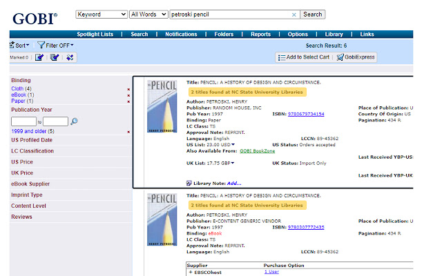The width and height of the screenshot is (442, 276).
Task: Click the magnifier to apply year range
Action: [x=74, y=121]
